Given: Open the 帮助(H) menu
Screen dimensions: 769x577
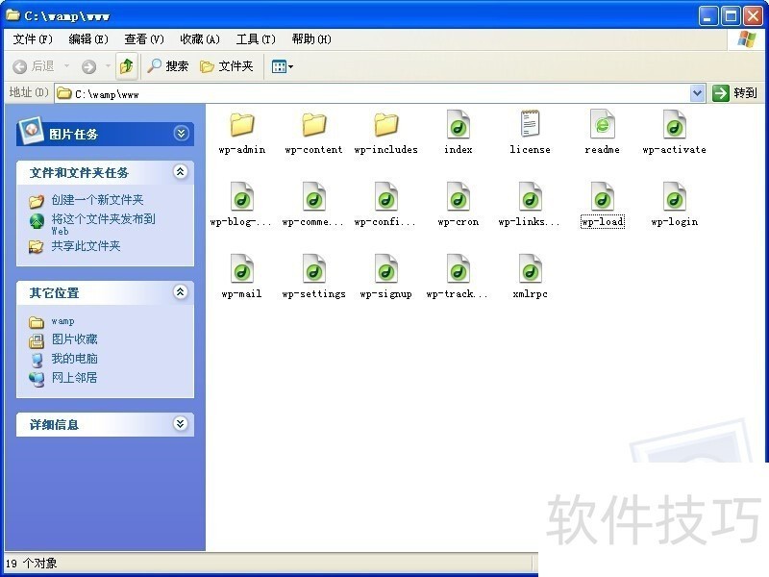Looking at the screenshot, I should (x=311, y=38).
